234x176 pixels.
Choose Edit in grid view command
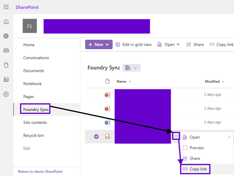(x=137, y=45)
